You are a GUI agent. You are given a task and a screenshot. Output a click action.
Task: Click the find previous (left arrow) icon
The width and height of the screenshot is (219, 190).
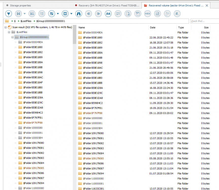coord(88,14)
